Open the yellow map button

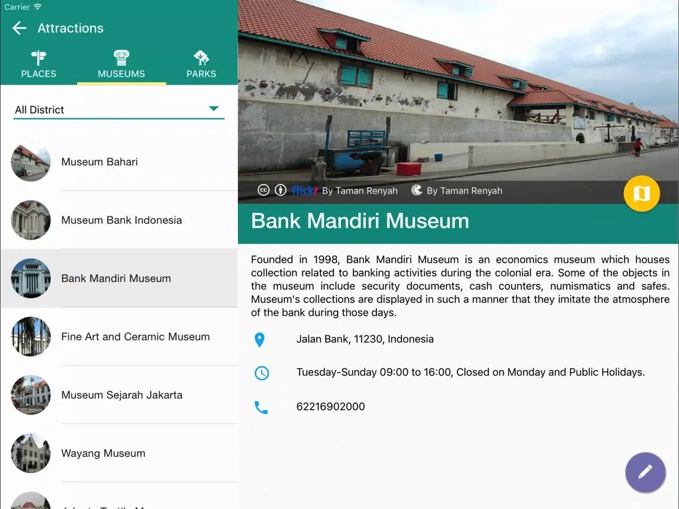pos(641,193)
